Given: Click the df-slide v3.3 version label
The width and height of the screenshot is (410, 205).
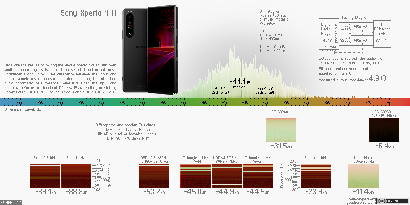Looking at the screenshot, I should (11, 202).
